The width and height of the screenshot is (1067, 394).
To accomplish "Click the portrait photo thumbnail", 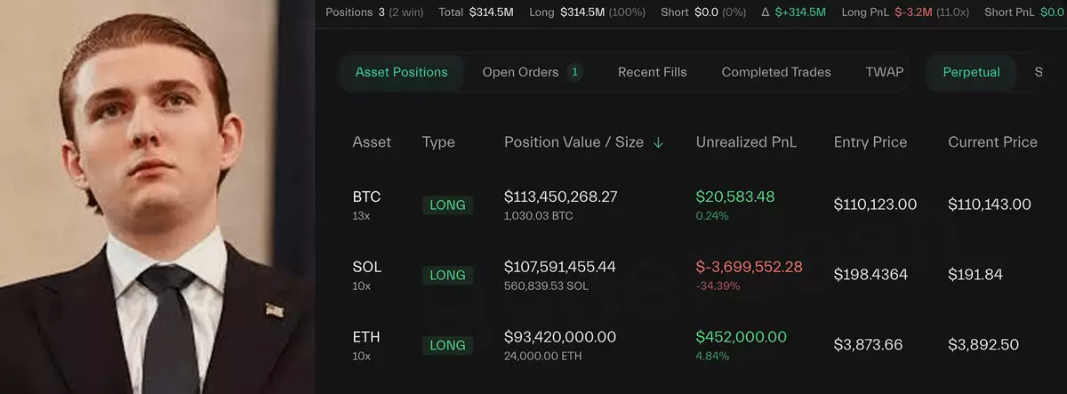I will pyautogui.click(x=156, y=197).
